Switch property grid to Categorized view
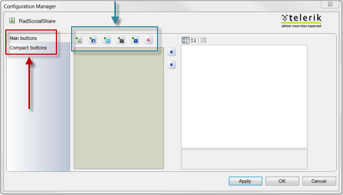This screenshot has height=195, width=343. pos(185,40)
